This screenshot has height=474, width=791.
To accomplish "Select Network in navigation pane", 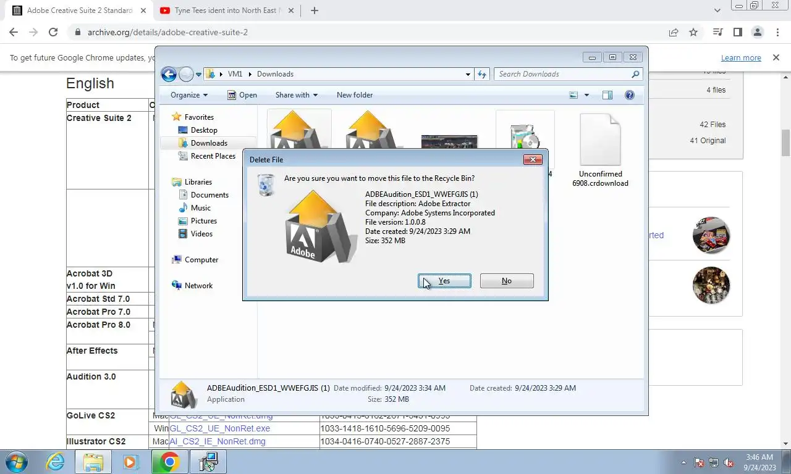I will pos(198,286).
